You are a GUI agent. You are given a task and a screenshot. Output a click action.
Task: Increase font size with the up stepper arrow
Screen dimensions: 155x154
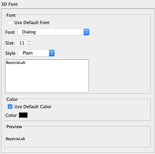pos(29,41)
